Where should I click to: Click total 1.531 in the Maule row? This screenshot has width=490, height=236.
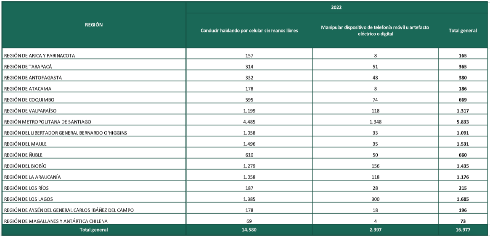click(463, 144)
